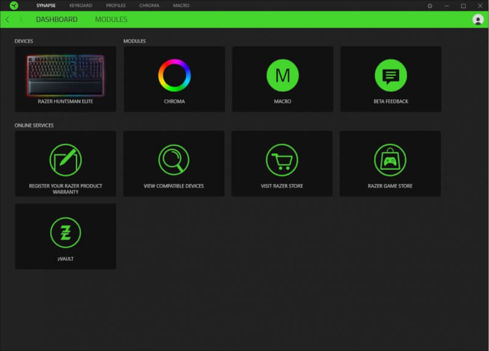
Task: Click Visit Razer Store cart icon
Action: point(282,160)
